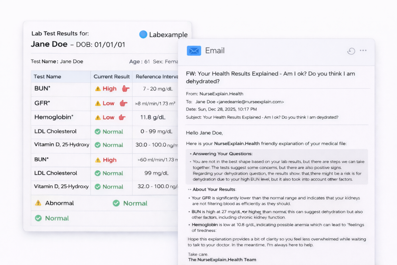Click the red High label in first BUN row
Image resolution: width=397 pixels, height=265 pixels.
(x=109, y=89)
